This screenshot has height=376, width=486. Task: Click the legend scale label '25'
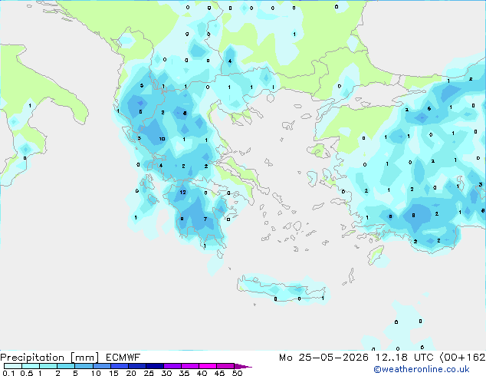point(149,373)
